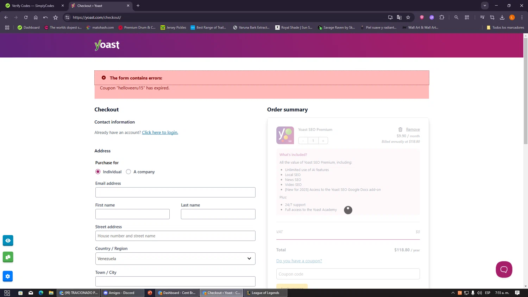
Task: Open Jersey Pickles bookmark
Action: click(173, 27)
